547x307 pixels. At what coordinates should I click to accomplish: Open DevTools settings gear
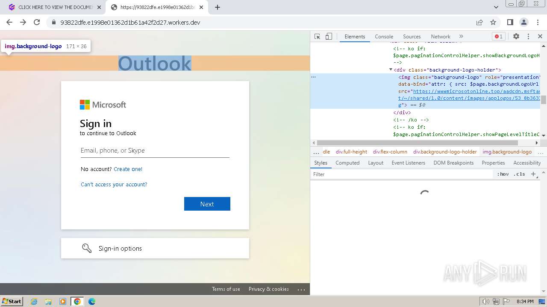pos(516,36)
